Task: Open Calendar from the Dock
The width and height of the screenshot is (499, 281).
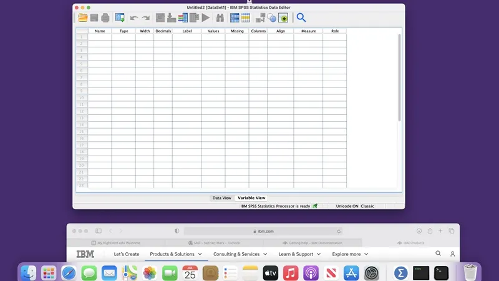Action: coord(190,273)
